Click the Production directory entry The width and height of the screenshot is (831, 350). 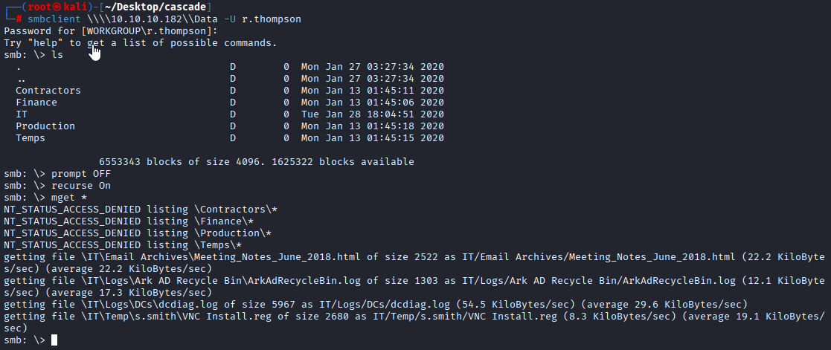point(45,126)
